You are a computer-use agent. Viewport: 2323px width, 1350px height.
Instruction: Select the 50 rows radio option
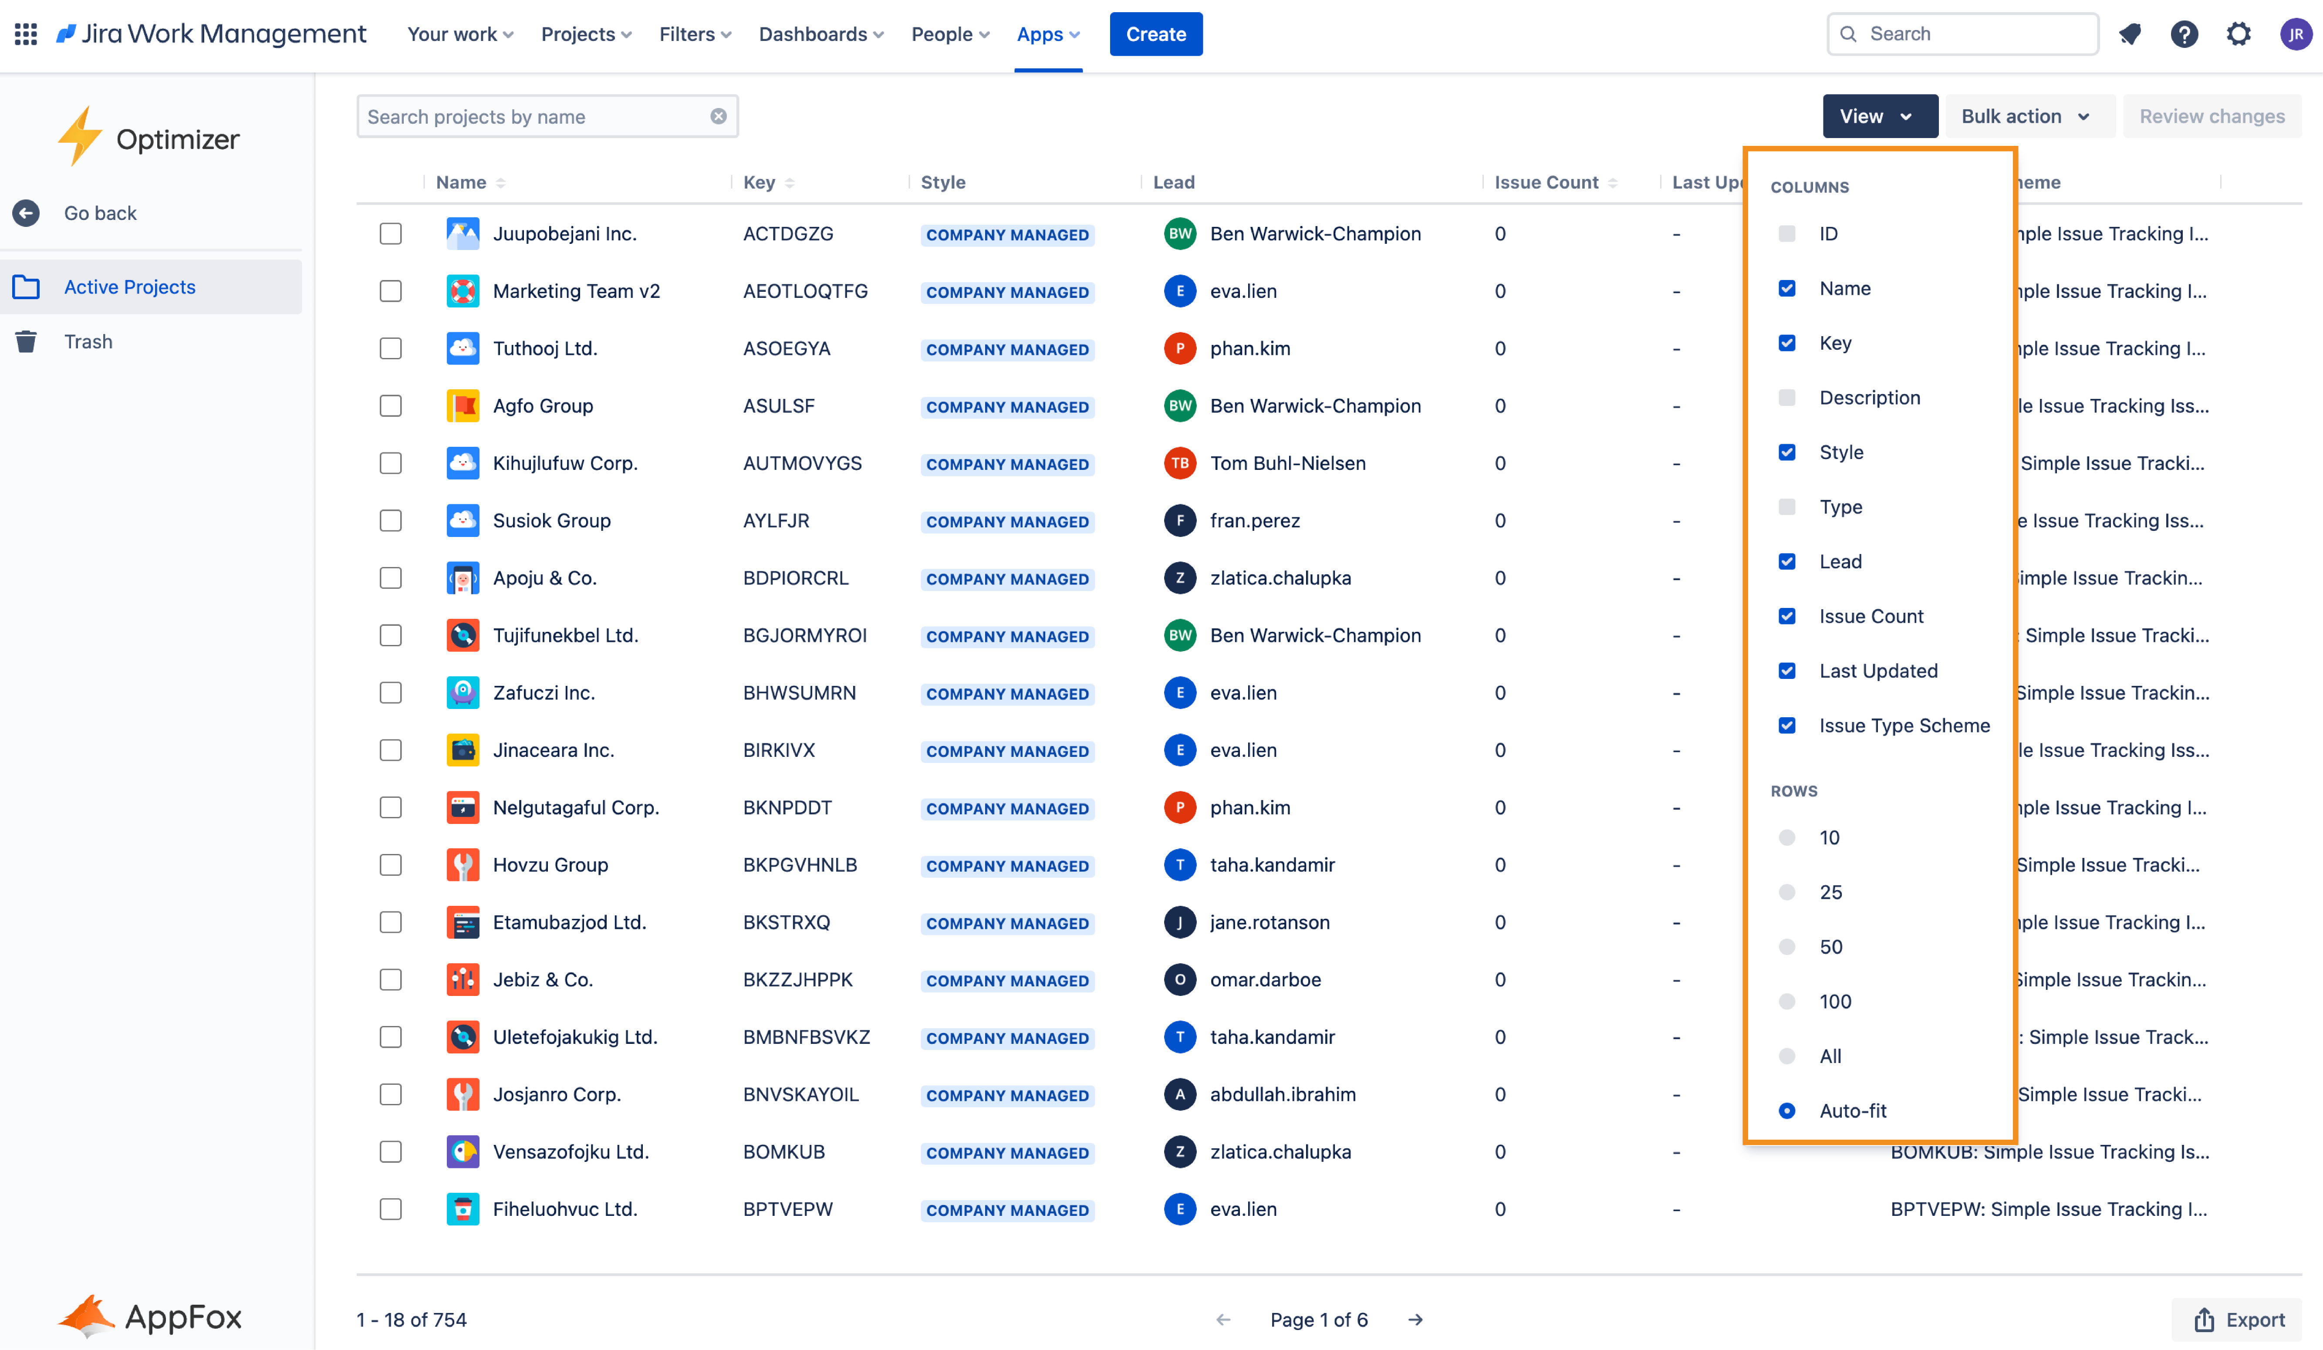tap(1786, 946)
